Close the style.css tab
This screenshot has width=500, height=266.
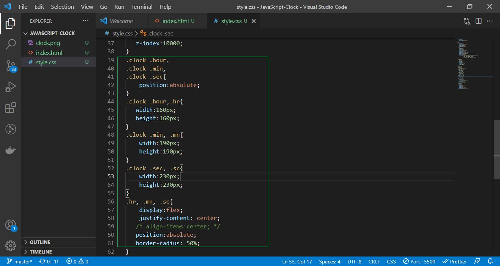tap(253, 21)
